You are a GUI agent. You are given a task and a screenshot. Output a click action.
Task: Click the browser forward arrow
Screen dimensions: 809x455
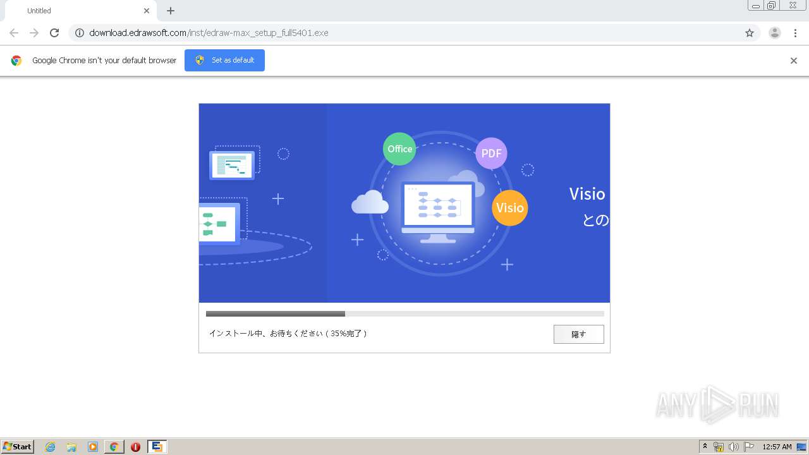34,33
